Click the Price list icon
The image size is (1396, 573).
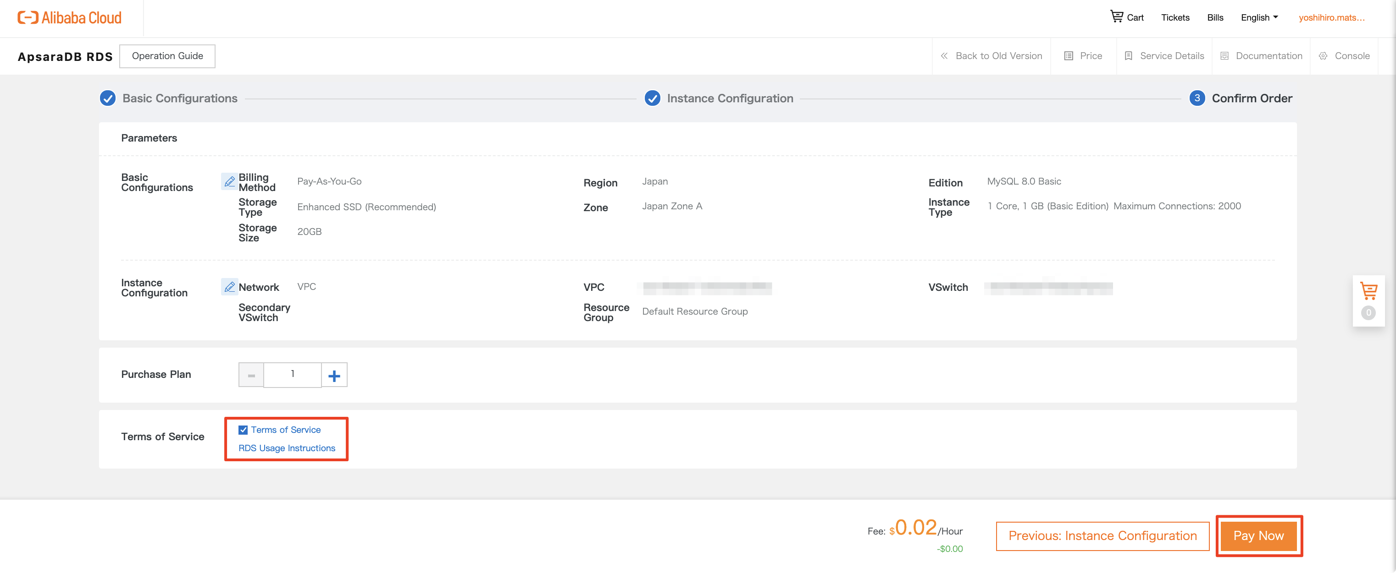1068,56
